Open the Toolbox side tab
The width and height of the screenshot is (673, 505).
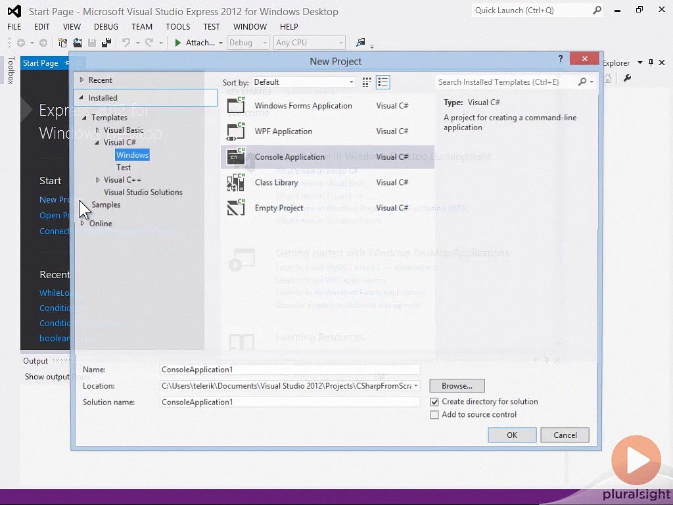point(11,70)
